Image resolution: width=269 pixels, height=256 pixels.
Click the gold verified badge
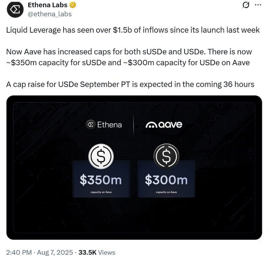tap(73, 5)
